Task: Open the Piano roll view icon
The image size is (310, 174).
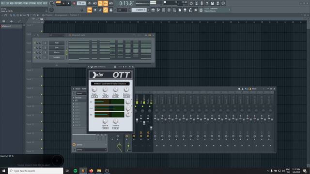Action: coord(158,10)
